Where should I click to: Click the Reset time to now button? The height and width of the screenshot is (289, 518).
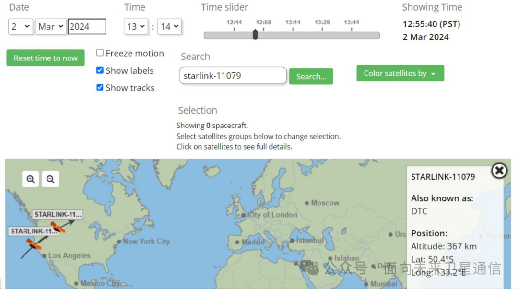pyautogui.click(x=46, y=58)
